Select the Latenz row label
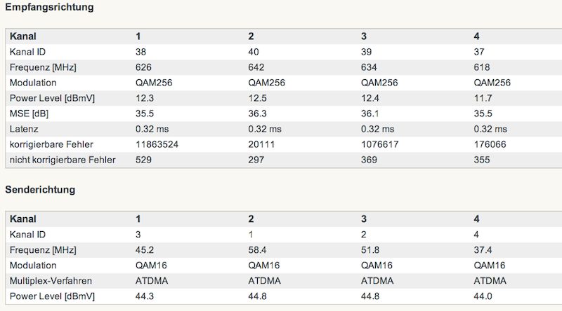This screenshot has width=562, height=311. [x=24, y=129]
